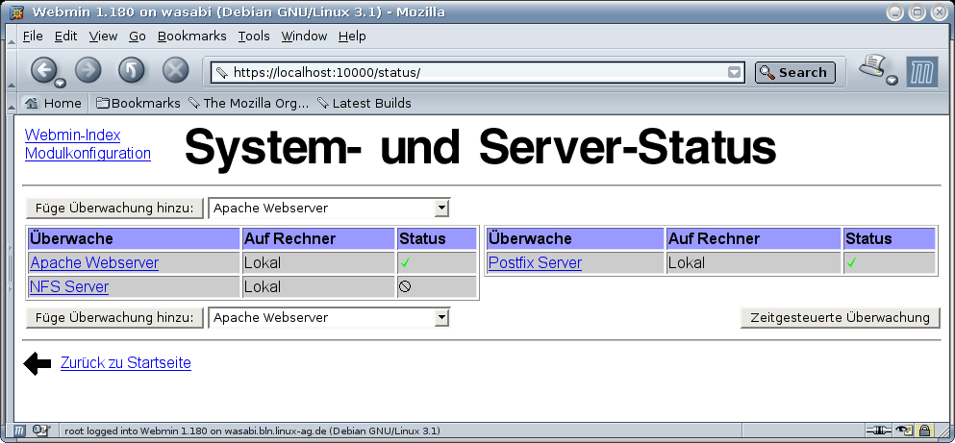Click the top Füge Überwachung hinzu button

click(x=114, y=208)
